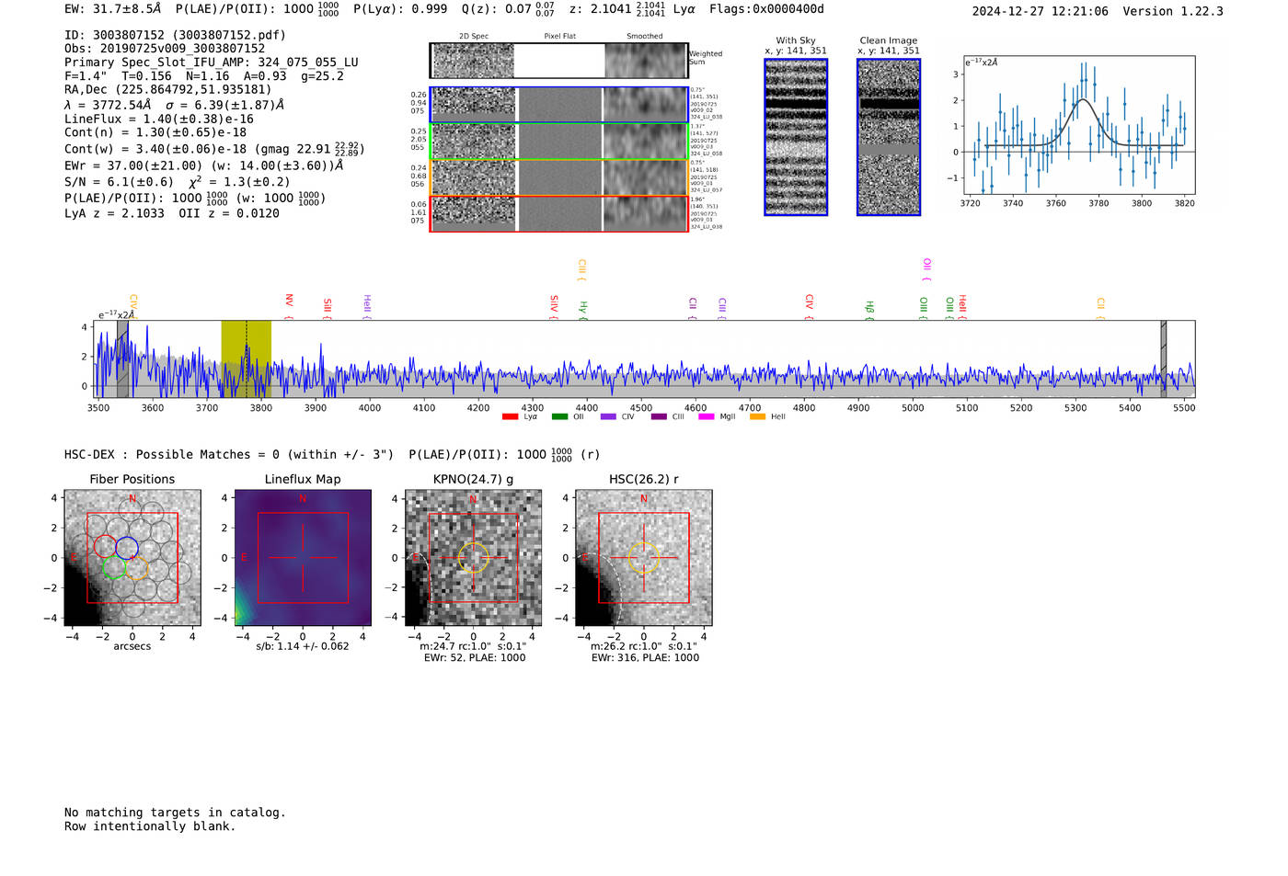
Task: Select the orange-bordered 2D spectrum fiber row
Action: pyautogui.click(x=558, y=177)
